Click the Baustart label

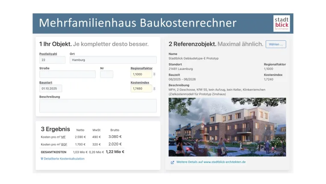[x=46, y=83]
